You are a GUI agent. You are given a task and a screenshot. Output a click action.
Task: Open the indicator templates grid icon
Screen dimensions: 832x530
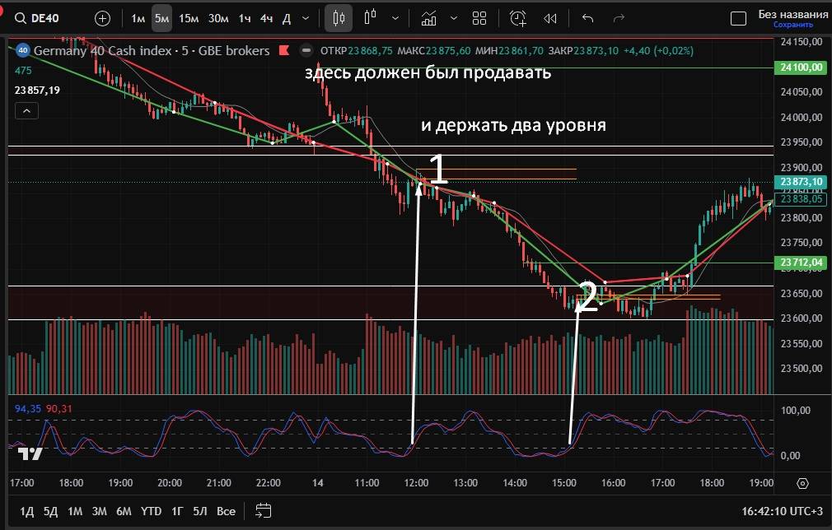click(x=479, y=17)
